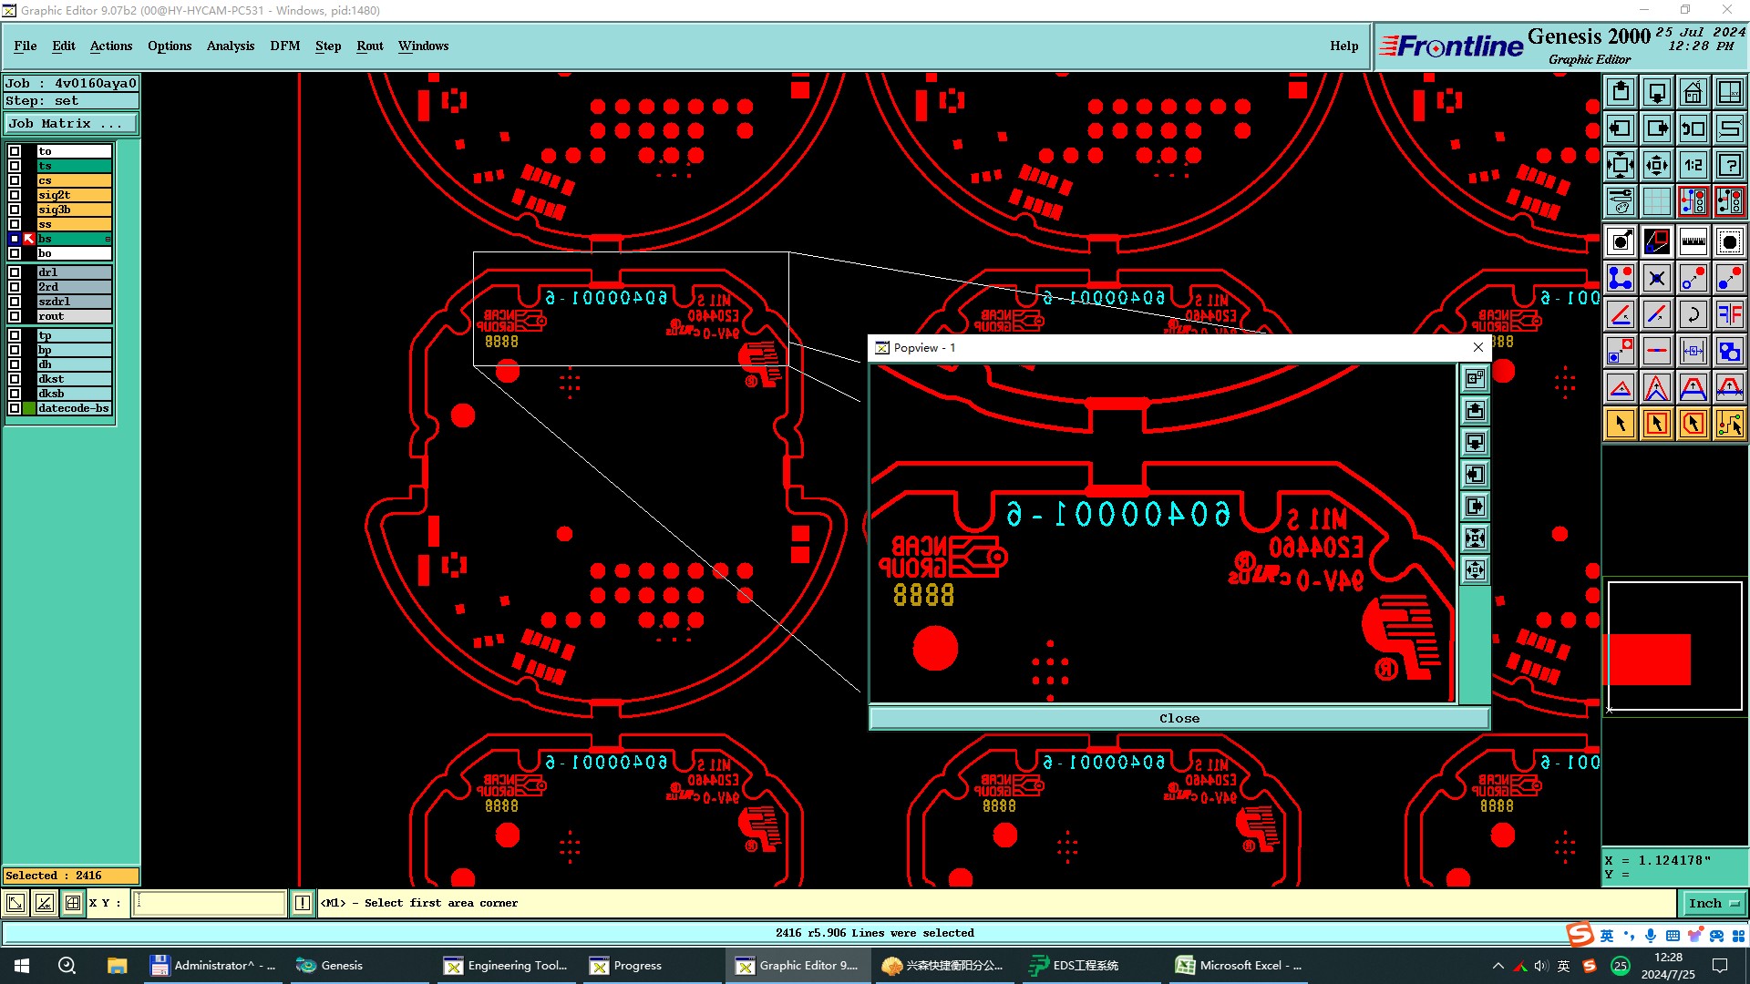Click the X Y coordinate input field
Image resolution: width=1750 pixels, height=984 pixels.
click(x=210, y=903)
